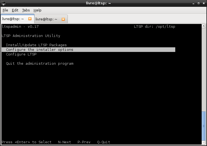Select 'Configure the installer options' entry

click(x=88, y=49)
